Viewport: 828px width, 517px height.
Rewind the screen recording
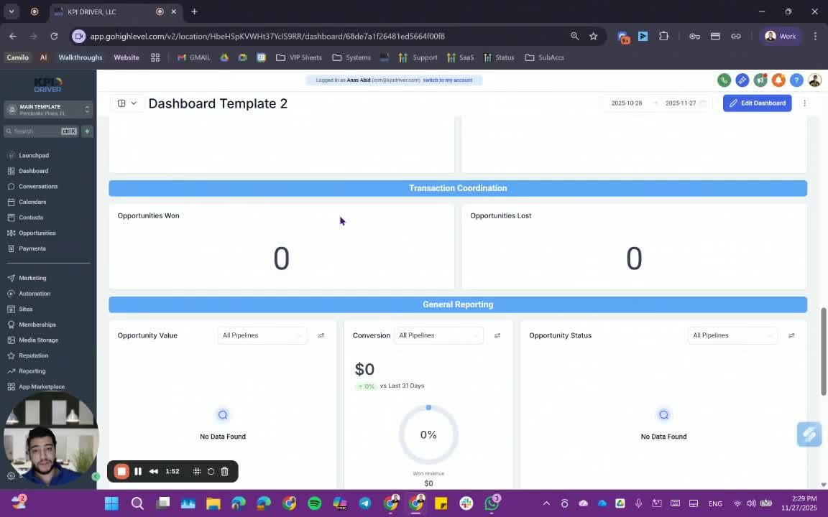(x=154, y=472)
